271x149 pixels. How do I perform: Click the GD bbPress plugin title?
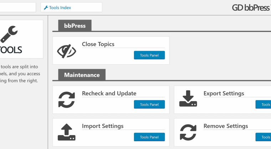click(x=251, y=8)
